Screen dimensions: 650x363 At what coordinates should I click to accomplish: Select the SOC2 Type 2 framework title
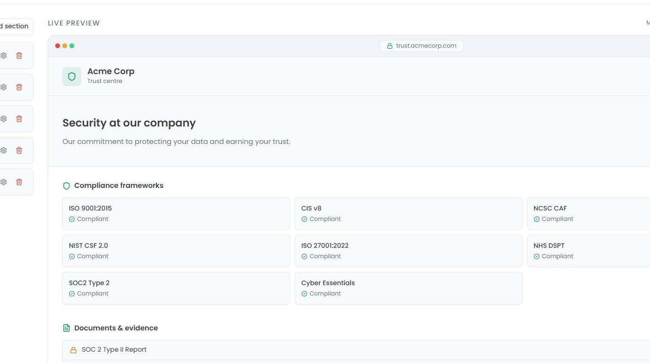89,283
